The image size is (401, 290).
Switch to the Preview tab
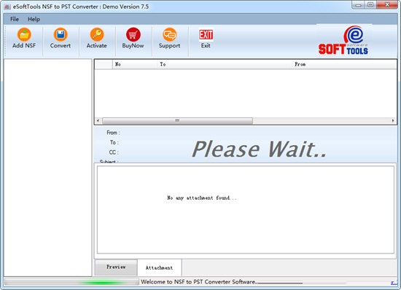pos(116,267)
